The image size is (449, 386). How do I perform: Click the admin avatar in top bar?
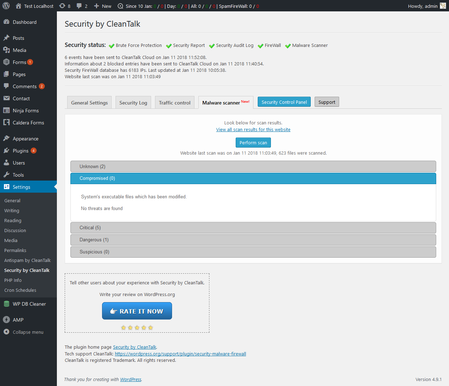click(x=443, y=6)
